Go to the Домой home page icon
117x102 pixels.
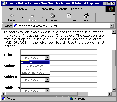(x=86, y=16)
